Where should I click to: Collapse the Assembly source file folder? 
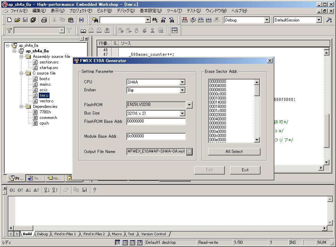21,57
